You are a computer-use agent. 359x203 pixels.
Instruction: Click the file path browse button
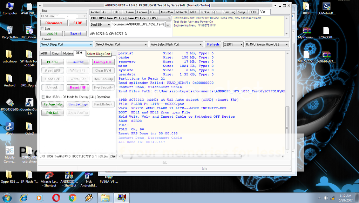tap(168, 25)
